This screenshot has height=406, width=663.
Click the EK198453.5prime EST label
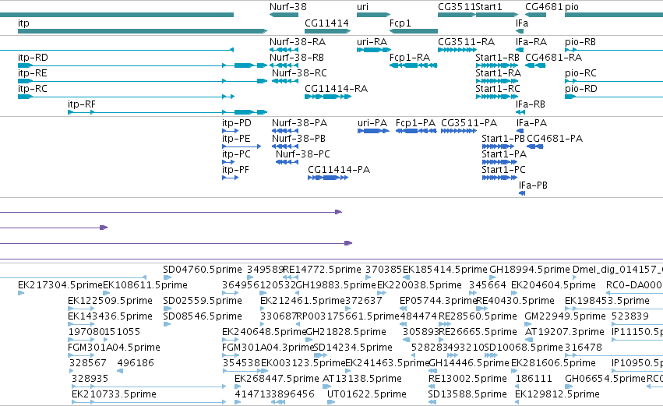(x=607, y=301)
